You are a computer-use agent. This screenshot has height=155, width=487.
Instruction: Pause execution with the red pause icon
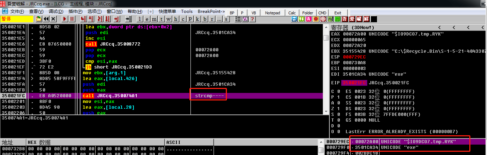click(x=72, y=19)
